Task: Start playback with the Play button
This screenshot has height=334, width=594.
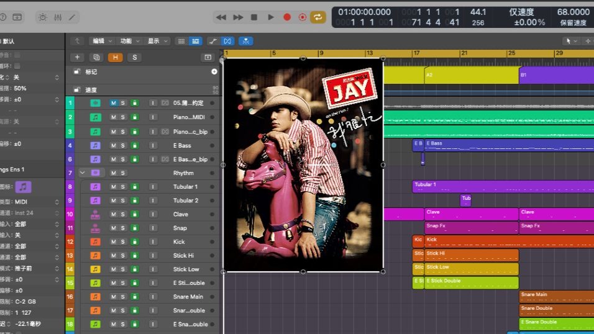Action: 270,17
